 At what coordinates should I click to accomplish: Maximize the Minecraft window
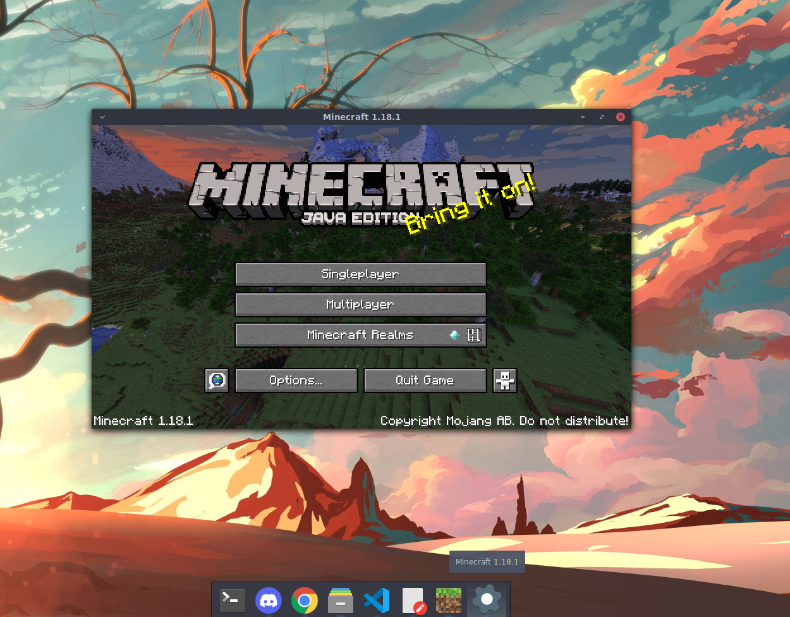602,117
